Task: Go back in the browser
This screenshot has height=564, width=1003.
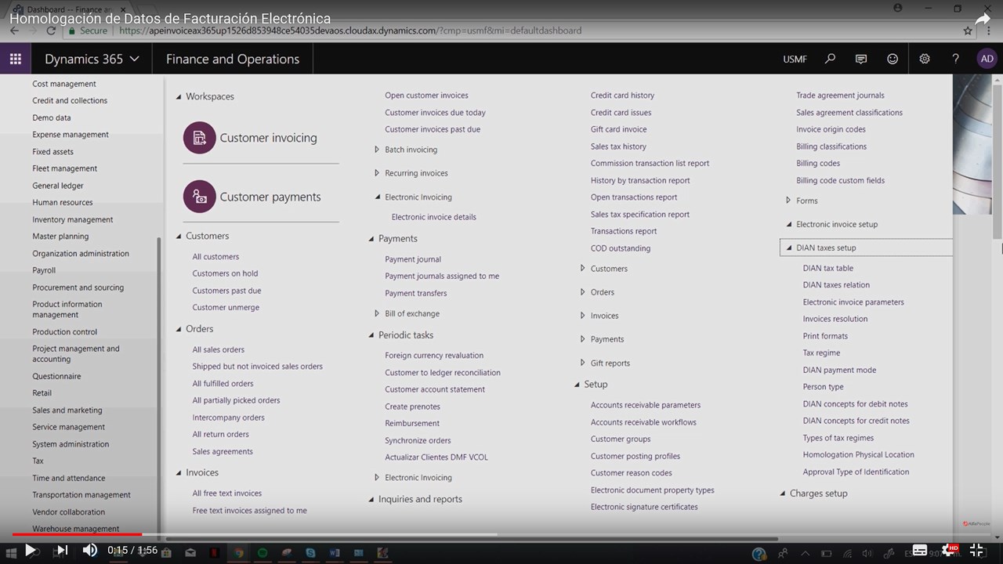Action: [14, 31]
